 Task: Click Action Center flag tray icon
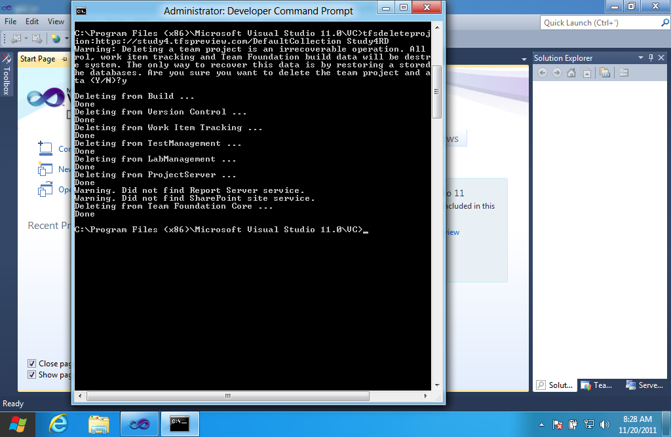point(557,425)
